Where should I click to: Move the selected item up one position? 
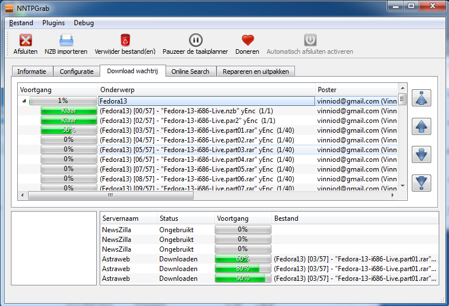click(x=421, y=126)
